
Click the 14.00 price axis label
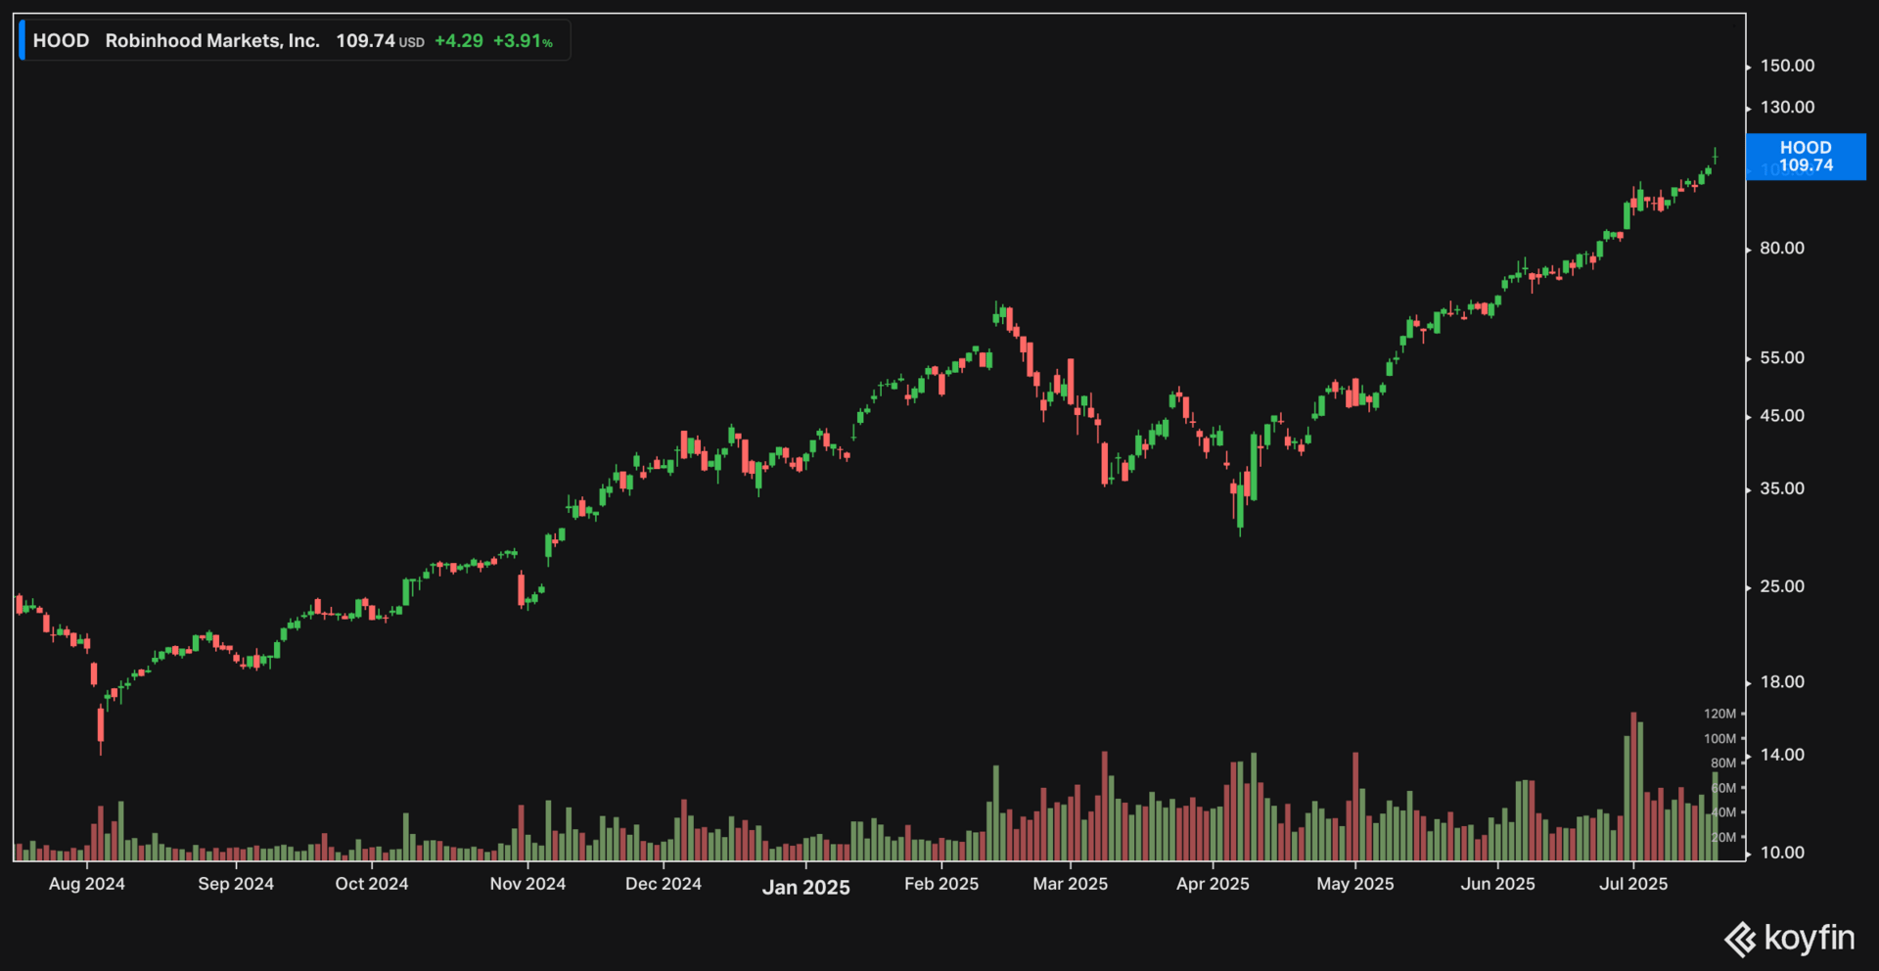(x=1782, y=755)
